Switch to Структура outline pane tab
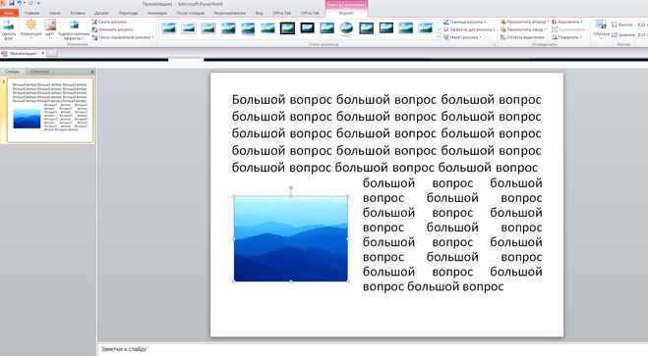The height and width of the screenshot is (356, 648). click(x=39, y=72)
